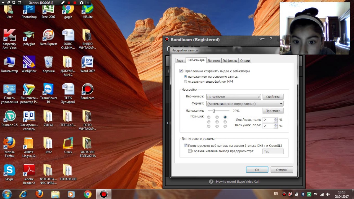Click the EN language indicator
This screenshot has height=199, width=354.
tap(276, 193)
